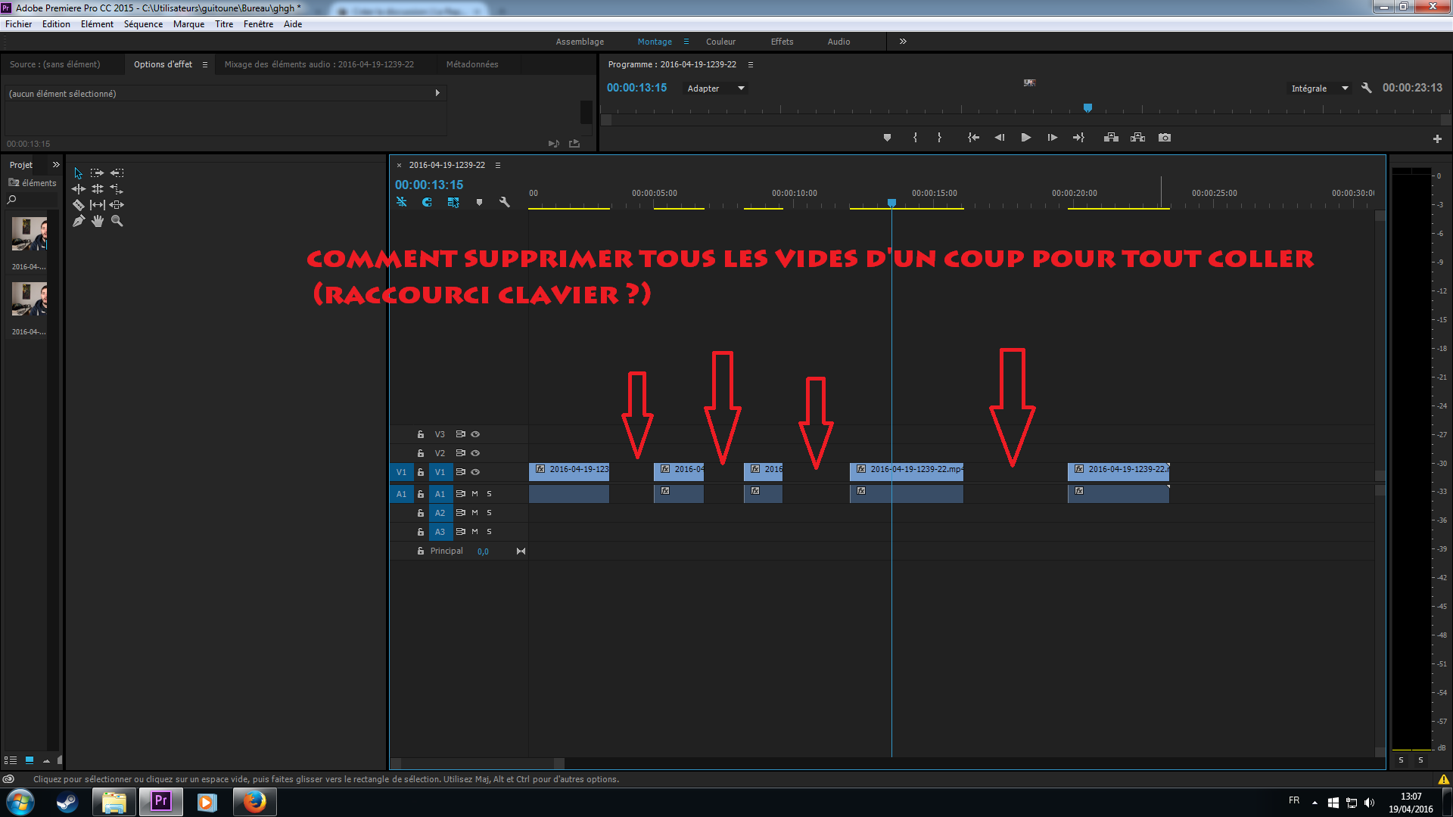Click the Extract icon in the Program monitor
This screenshot has width=1453, height=817.
[x=1137, y=137]
